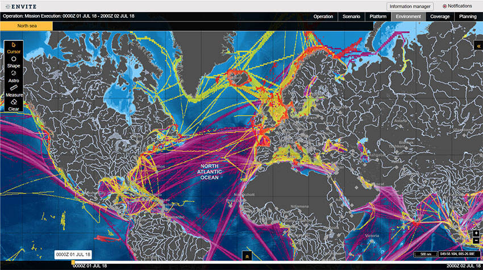Viewport: 483px width, 270px height.
Task: Activate the Astro tool
Action: click(x=14, y=77)
